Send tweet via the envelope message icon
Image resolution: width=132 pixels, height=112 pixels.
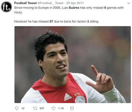pos(72,108)
